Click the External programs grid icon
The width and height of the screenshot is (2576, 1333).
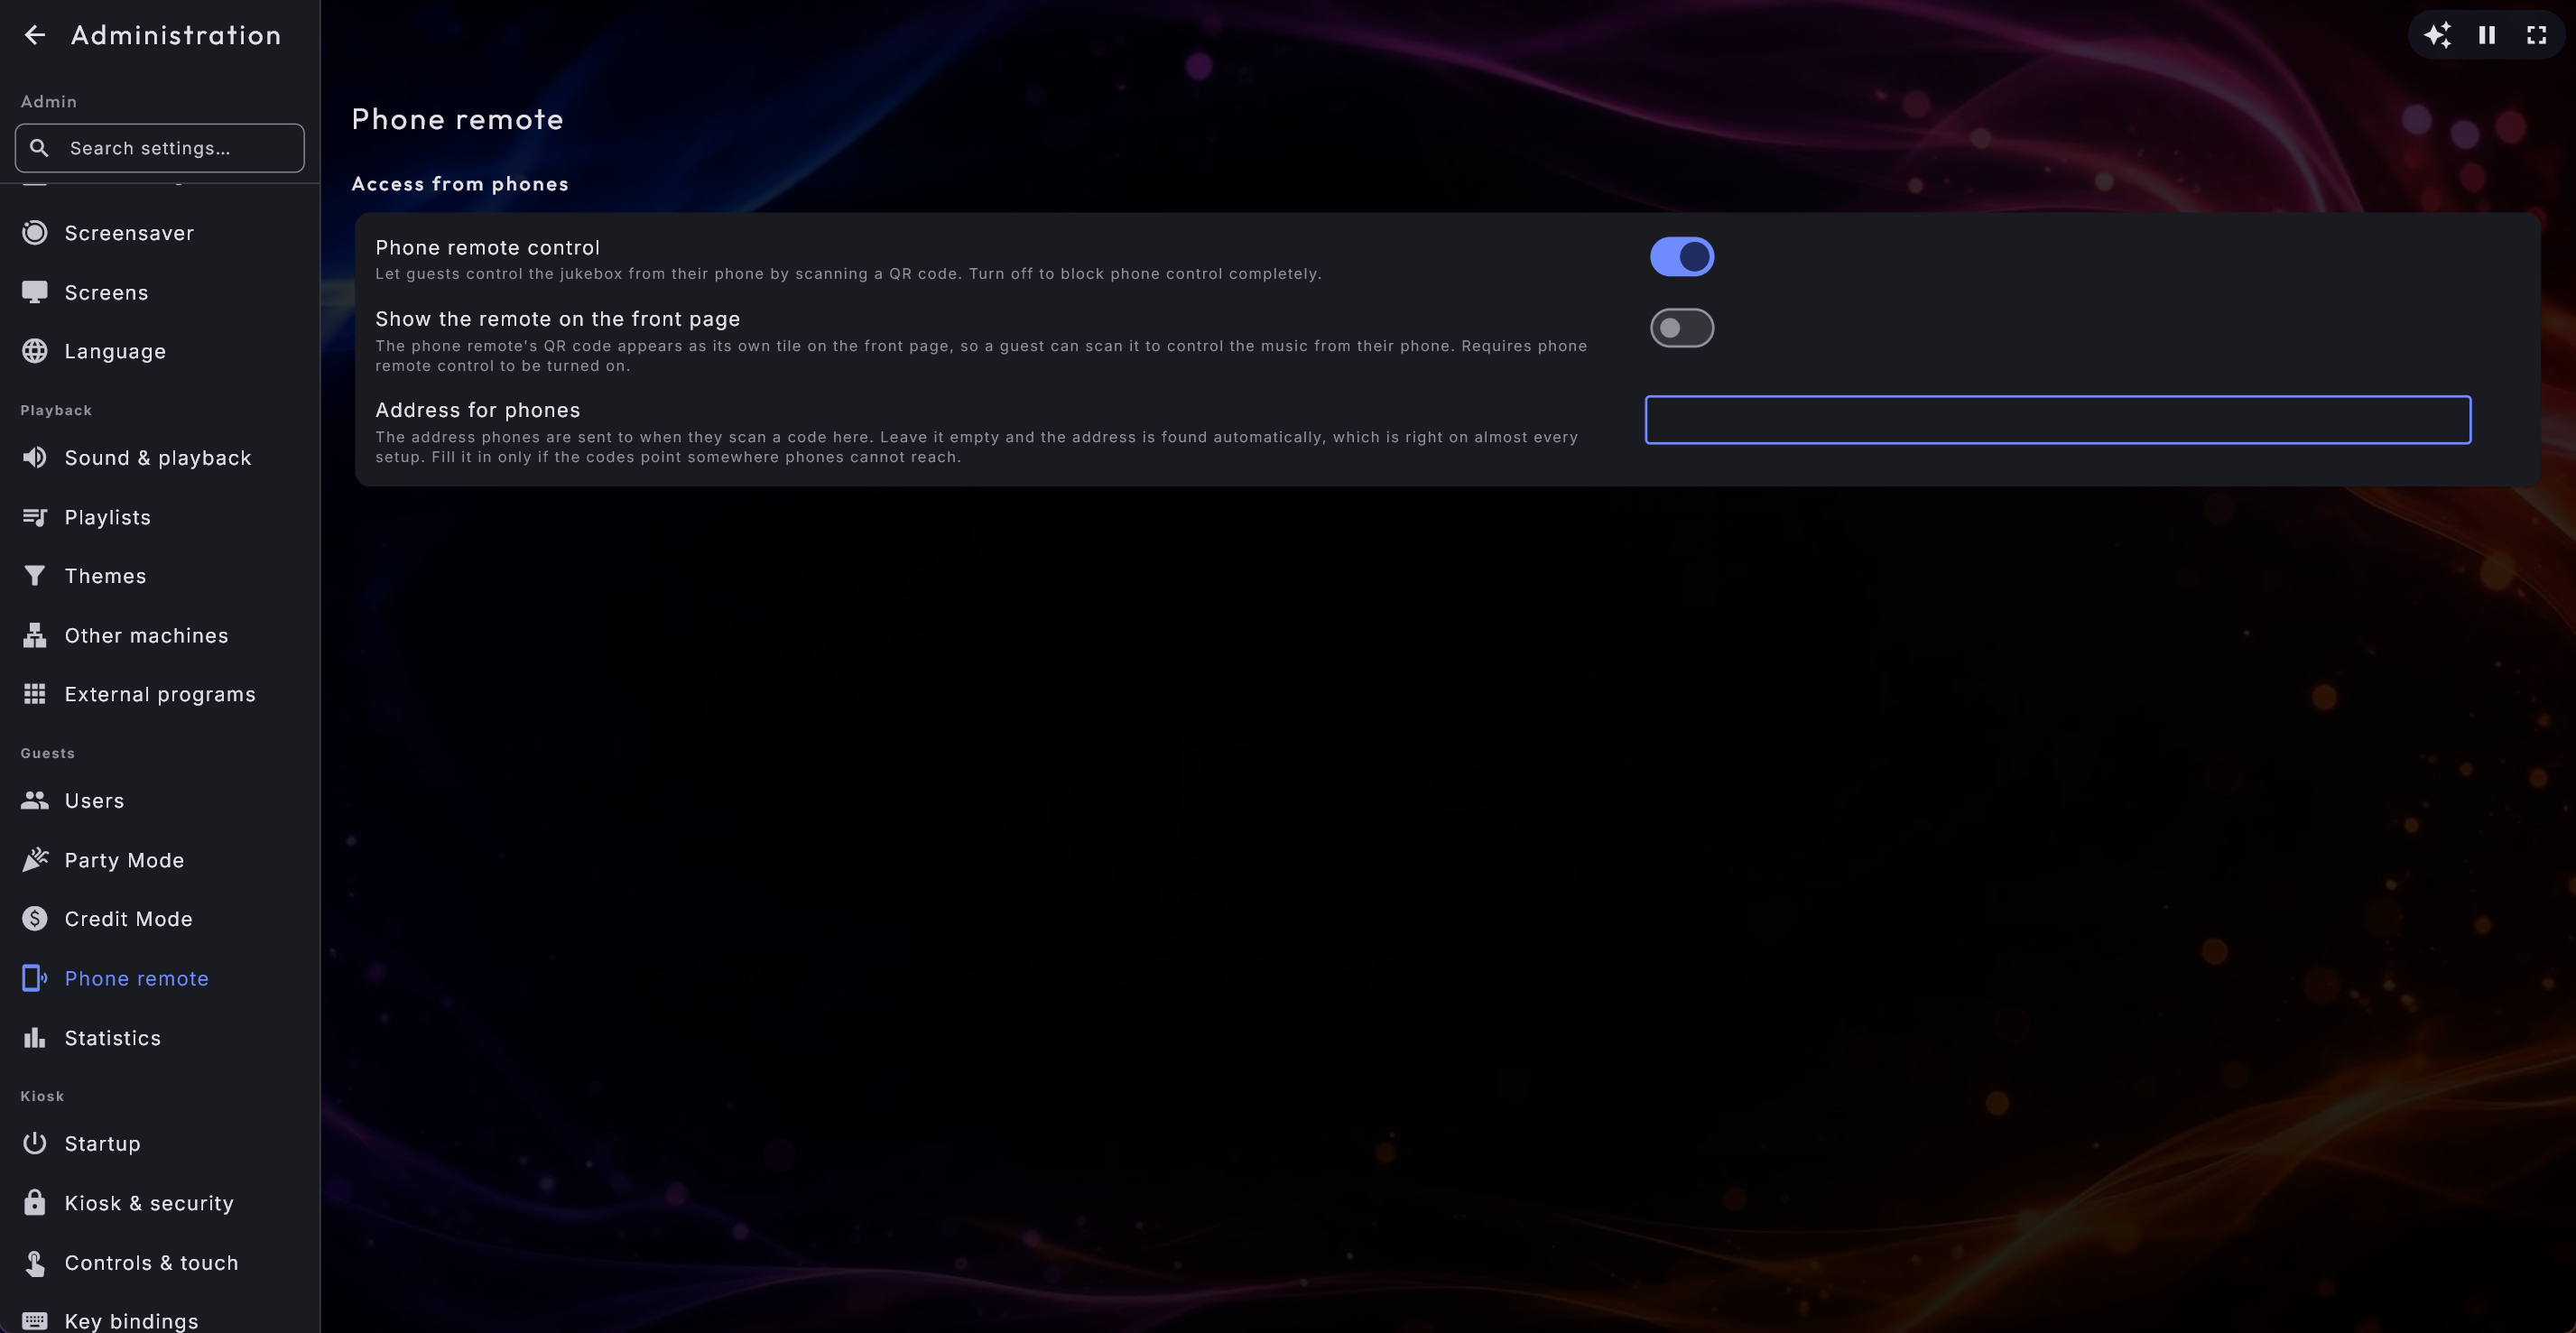[35, 694]
